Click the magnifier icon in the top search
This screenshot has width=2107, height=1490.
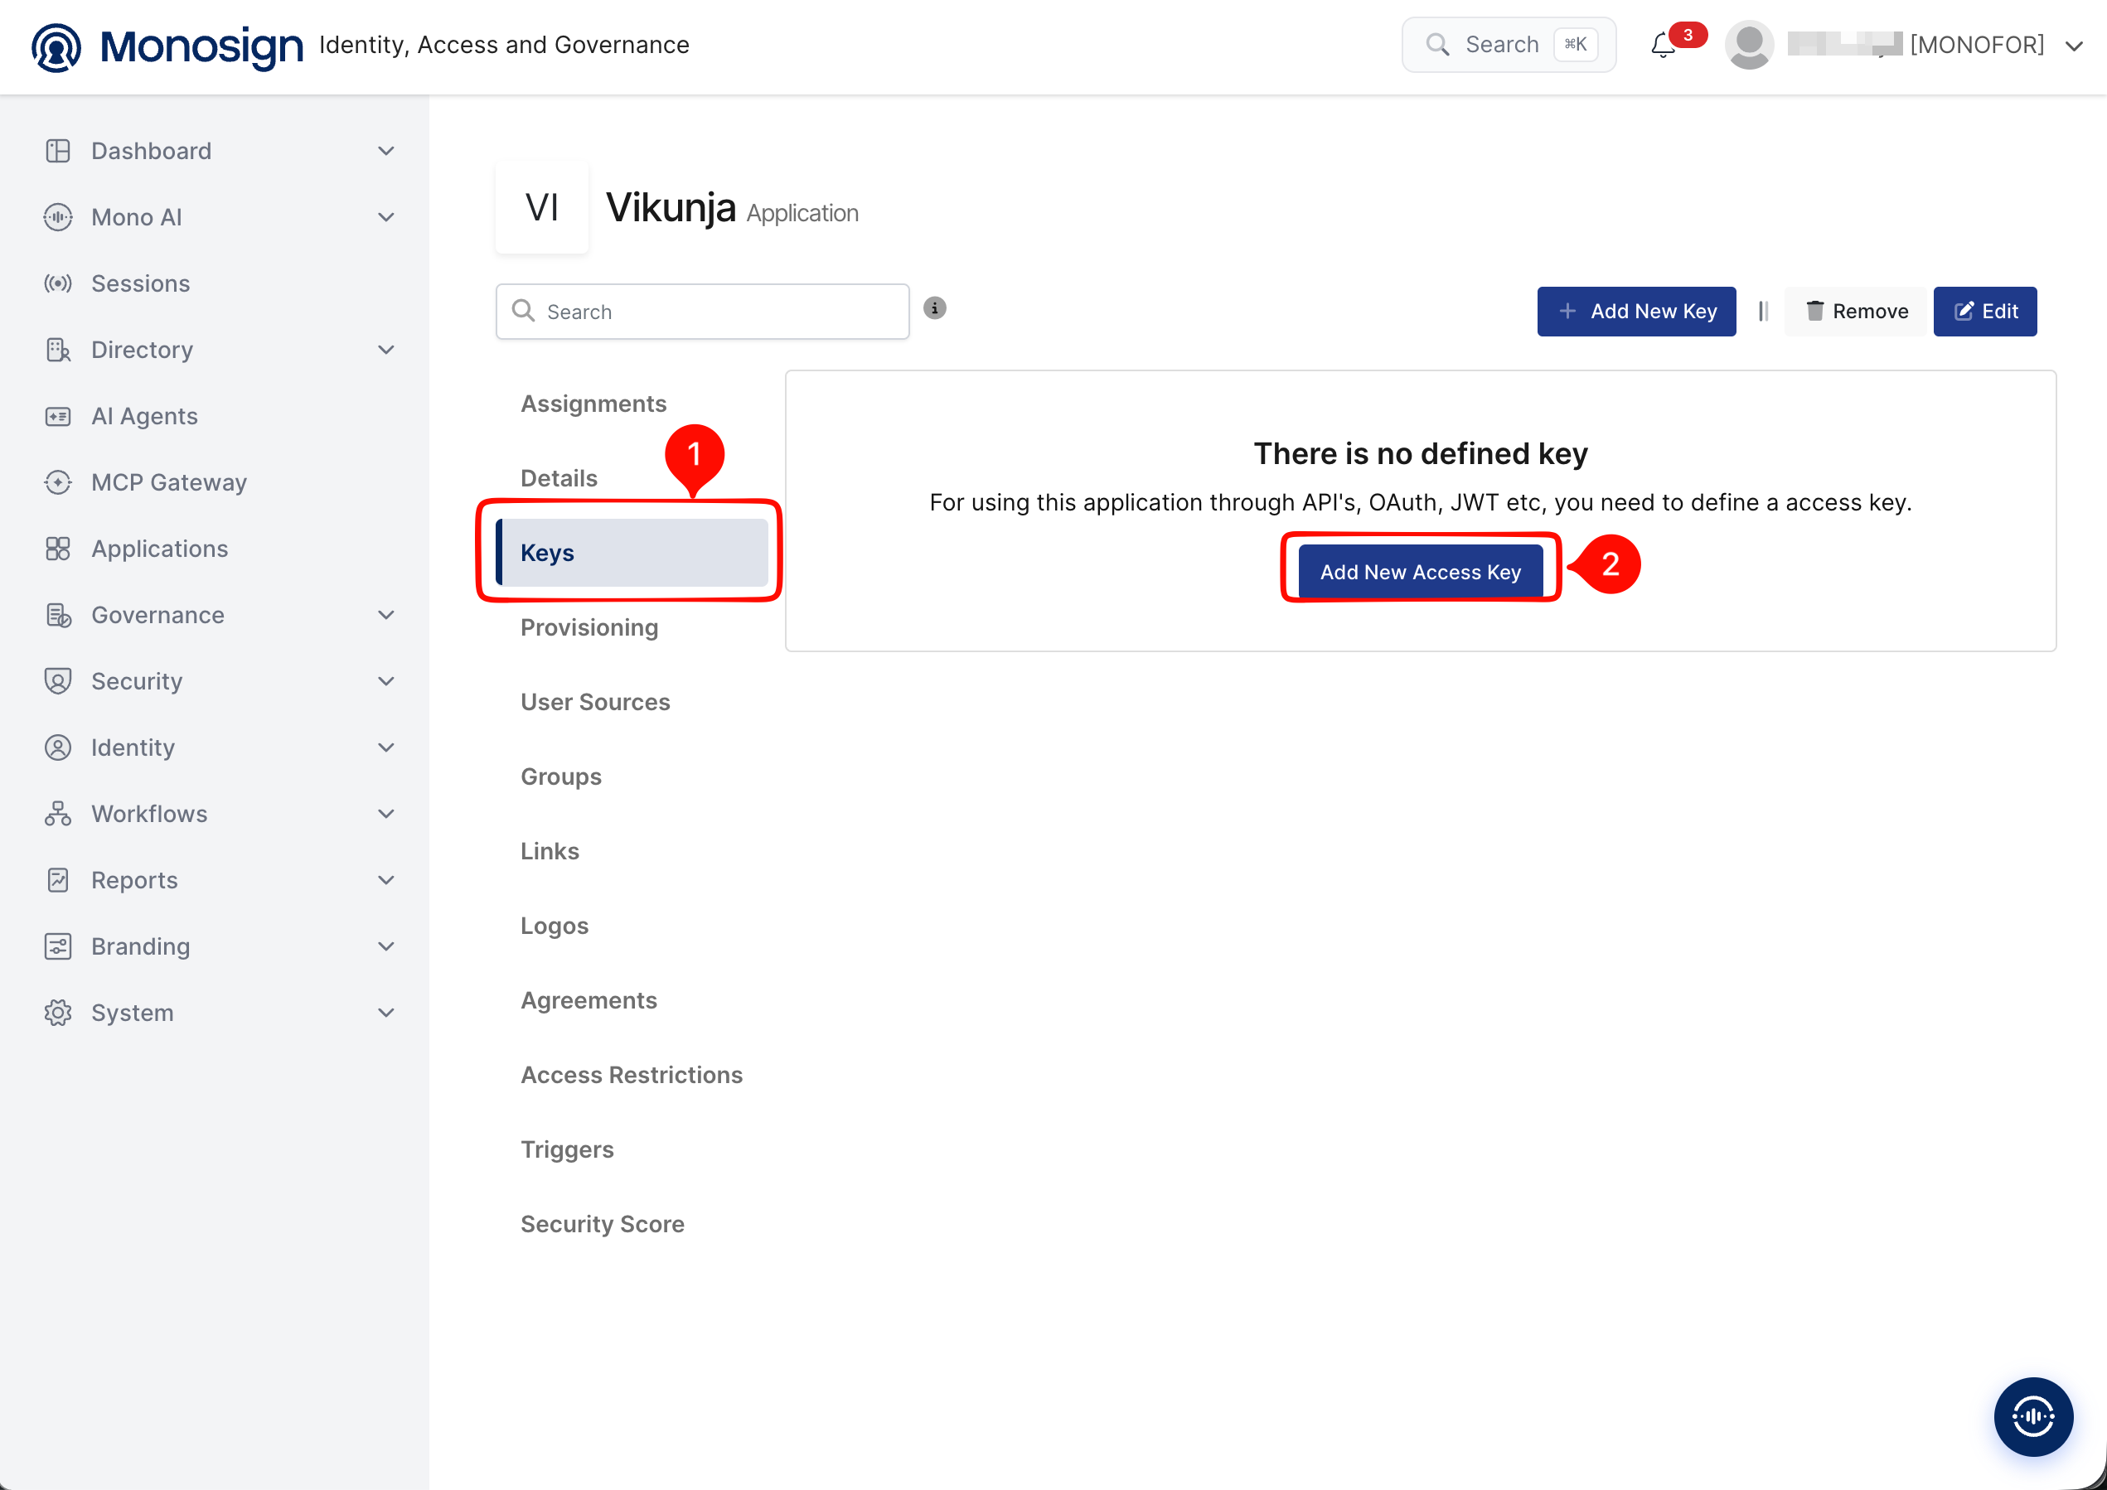(x=1437, y=45)
